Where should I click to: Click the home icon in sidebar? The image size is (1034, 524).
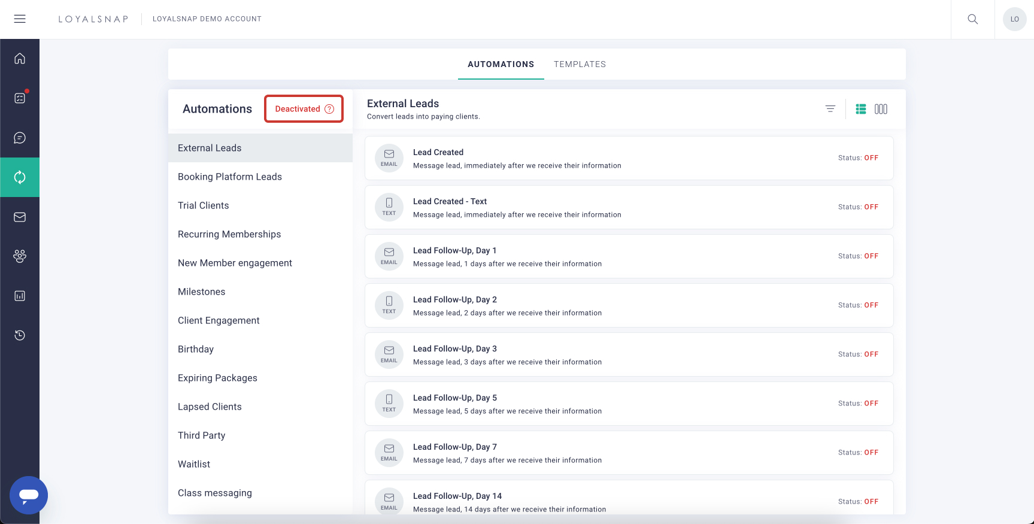coord(20,59)
